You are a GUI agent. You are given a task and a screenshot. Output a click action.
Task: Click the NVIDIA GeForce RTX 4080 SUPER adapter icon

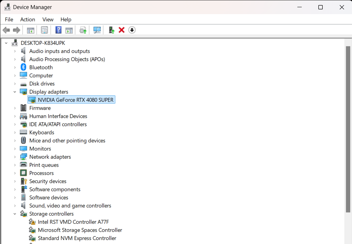click(32, 100)
